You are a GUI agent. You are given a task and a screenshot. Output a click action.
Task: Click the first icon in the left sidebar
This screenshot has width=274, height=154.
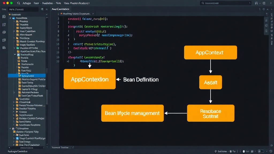4,17
